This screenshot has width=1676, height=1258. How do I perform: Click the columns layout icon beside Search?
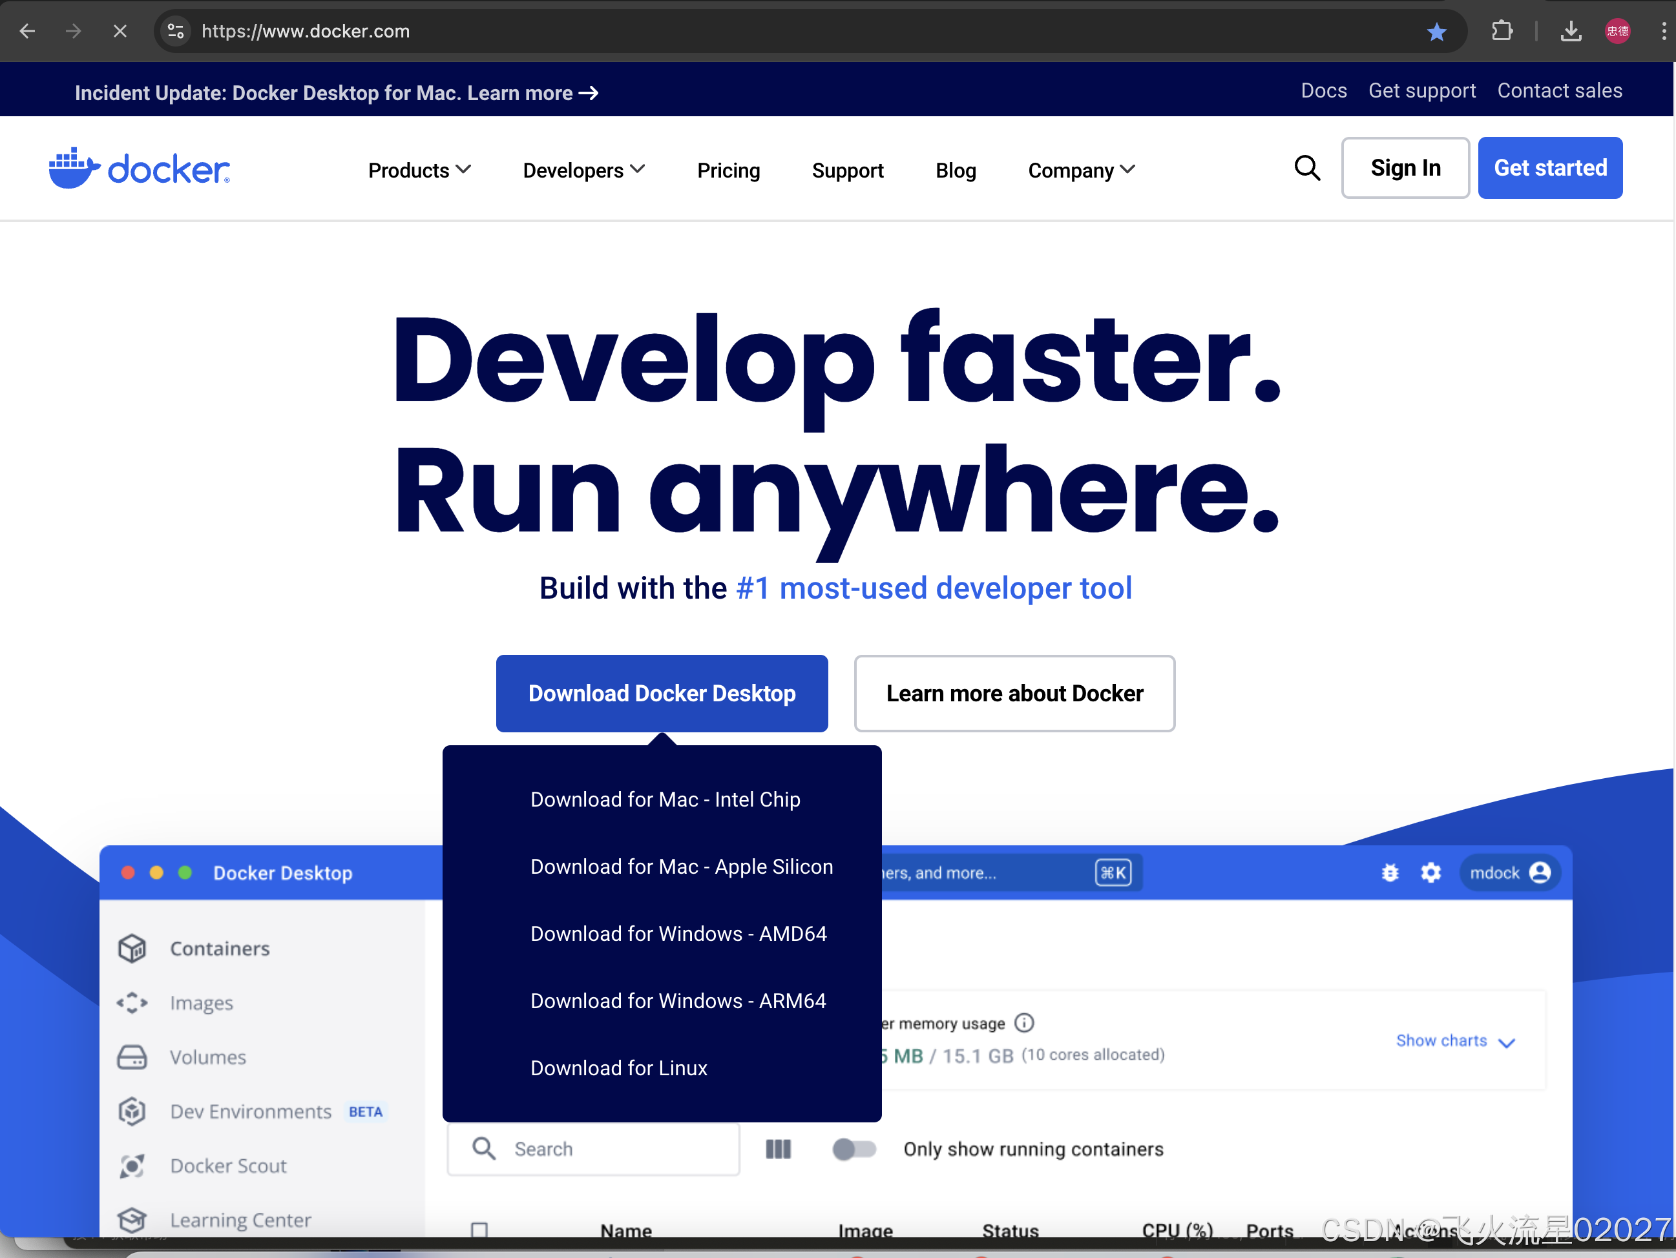(778, 1149)
